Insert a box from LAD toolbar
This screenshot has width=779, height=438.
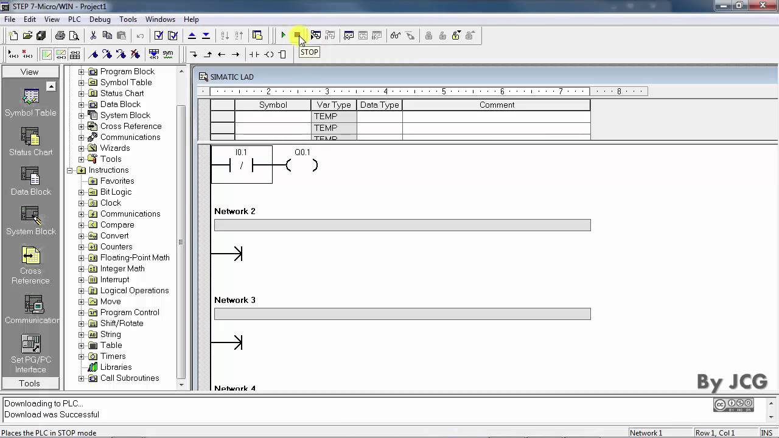coord(282,54)
